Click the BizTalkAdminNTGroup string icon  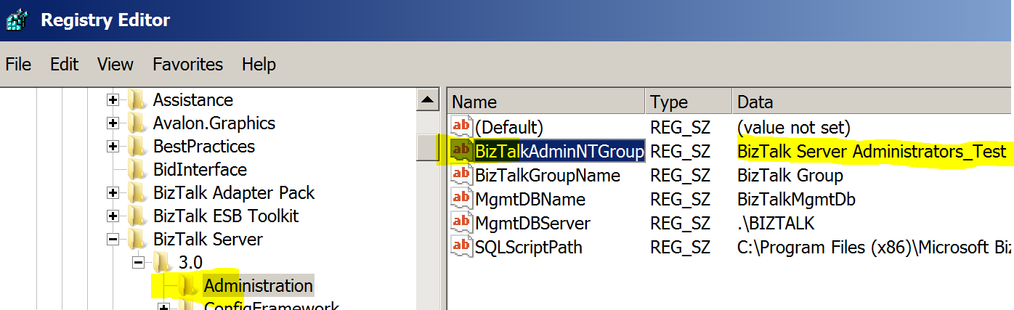[461, 151]
